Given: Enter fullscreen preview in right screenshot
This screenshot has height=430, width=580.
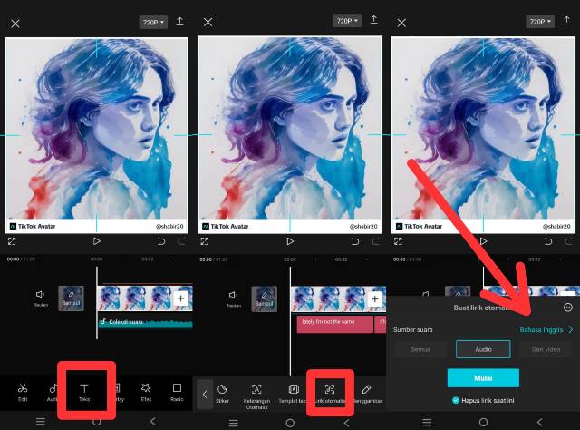Looking at the screenshot, I should [398, 241].
